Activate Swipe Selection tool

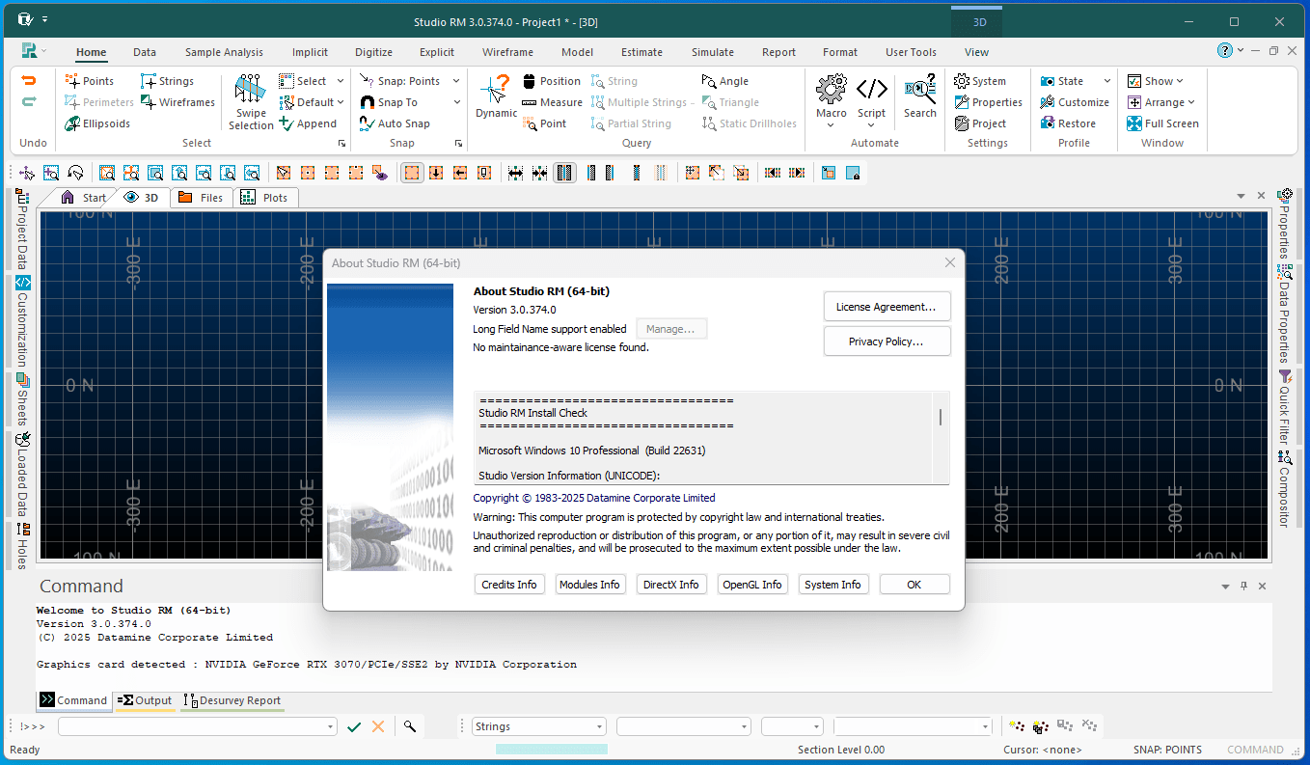click(x=251, y=102)
